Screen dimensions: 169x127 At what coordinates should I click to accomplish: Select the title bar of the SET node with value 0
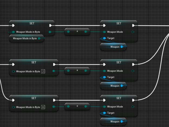coord(34,98)
